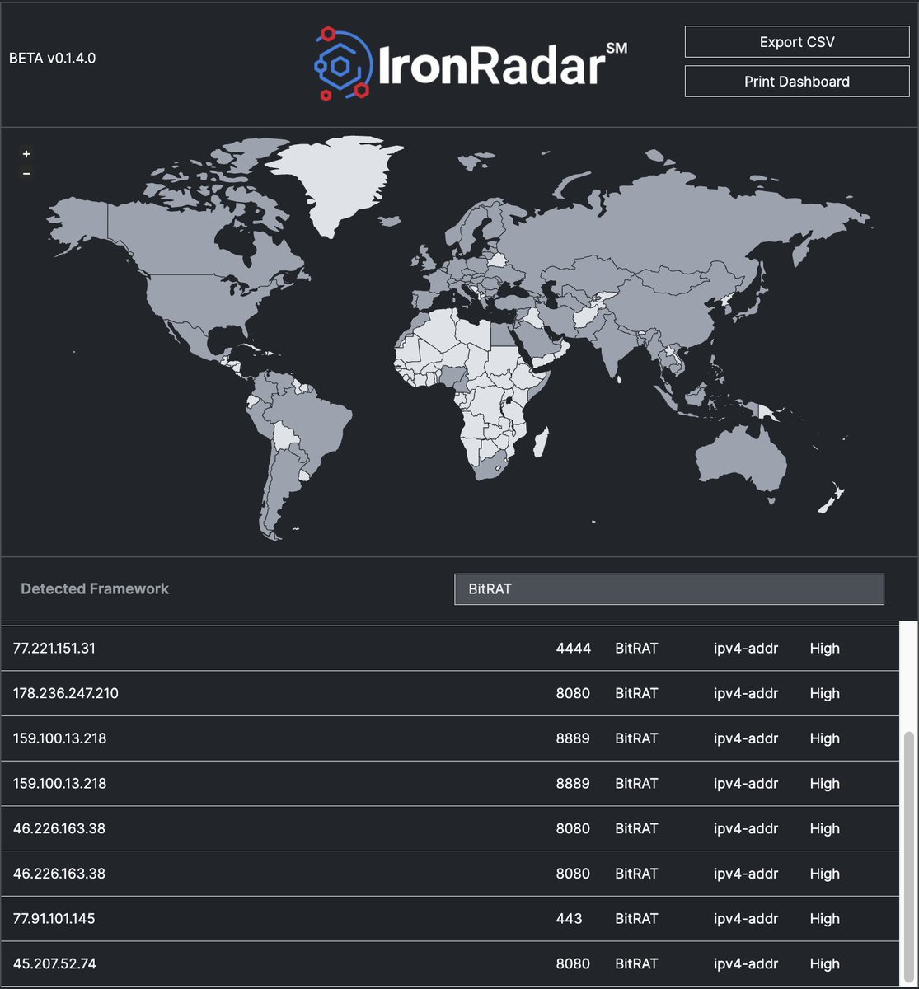Click the IronRadar logo
Viewport: 919px width, 989px height.
471,64
